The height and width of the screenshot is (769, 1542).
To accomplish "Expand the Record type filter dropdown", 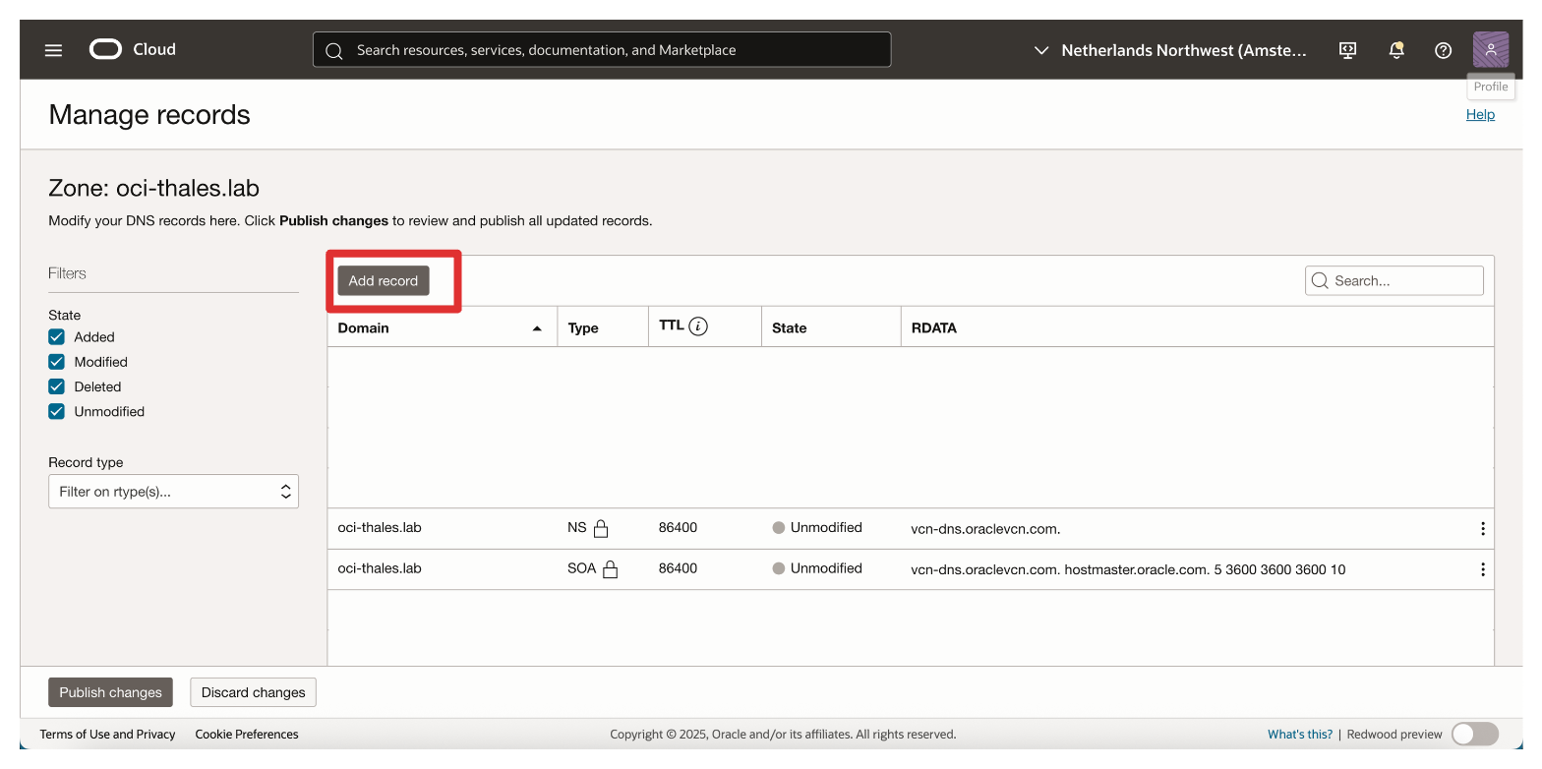I will (x=173, y=492).
